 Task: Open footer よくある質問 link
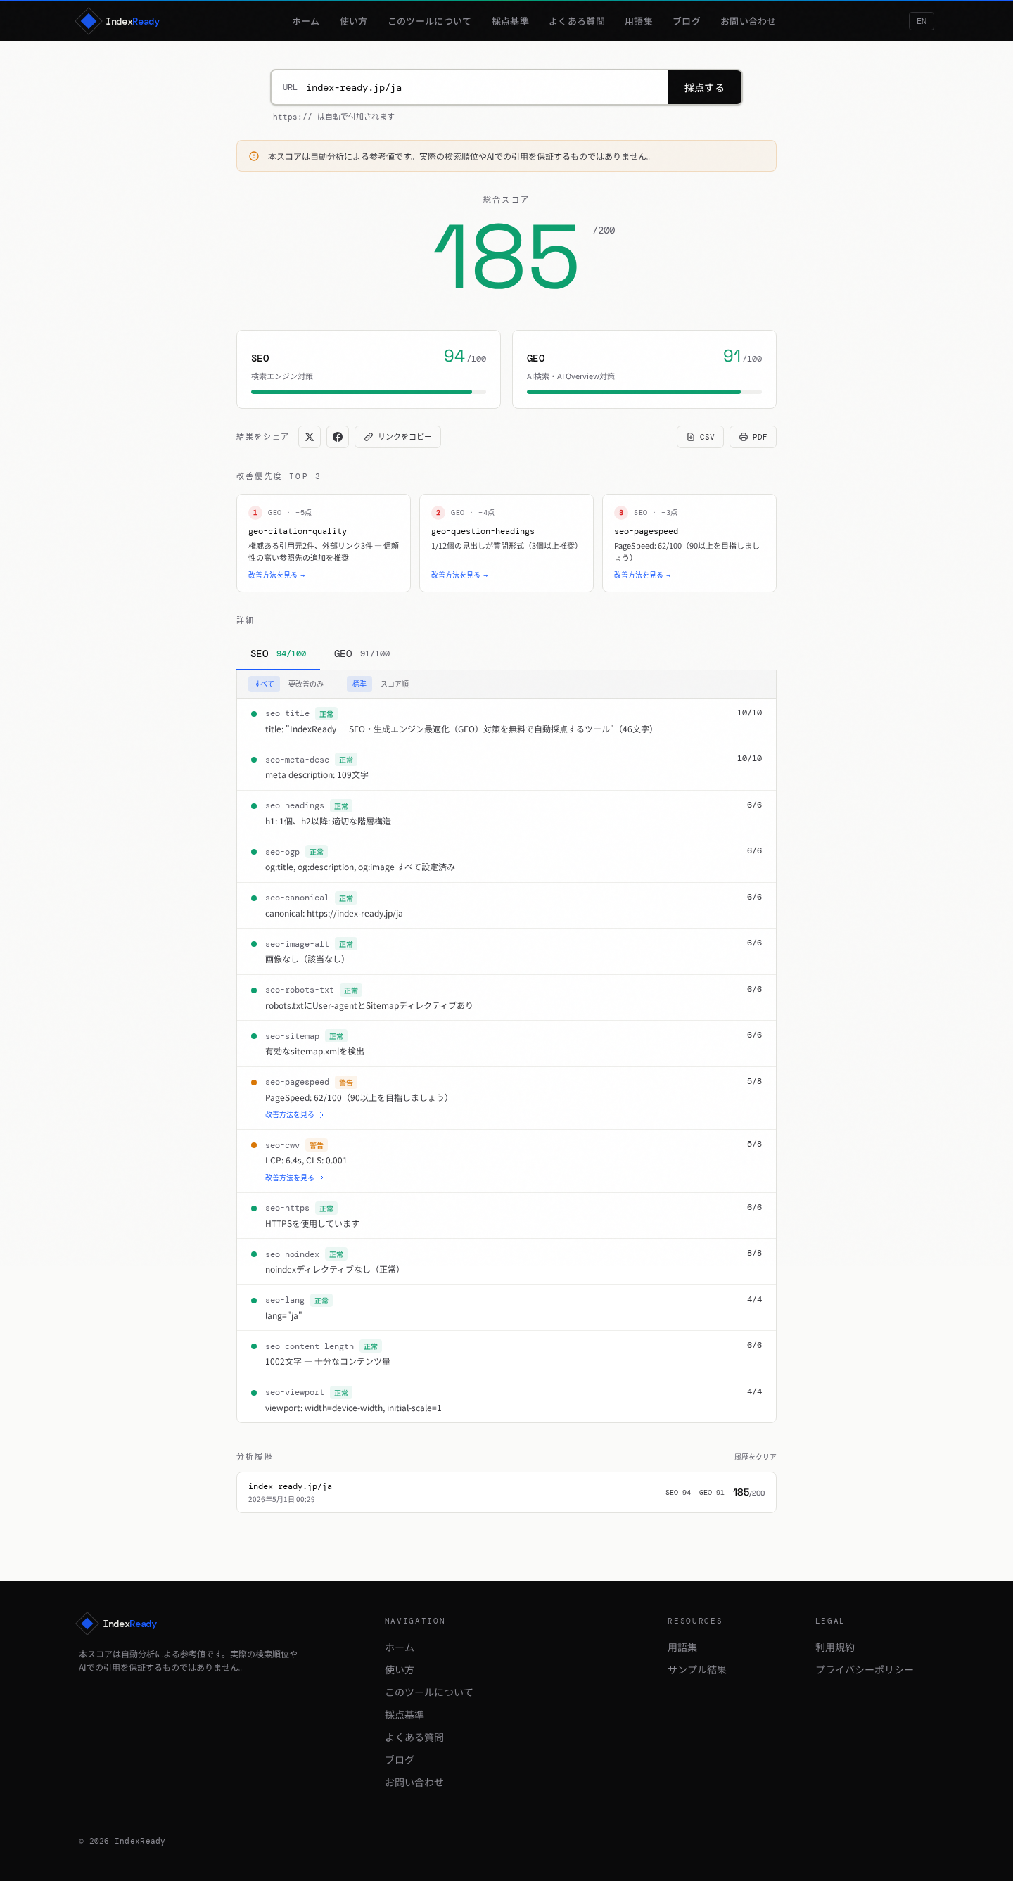pos(415,1738)
